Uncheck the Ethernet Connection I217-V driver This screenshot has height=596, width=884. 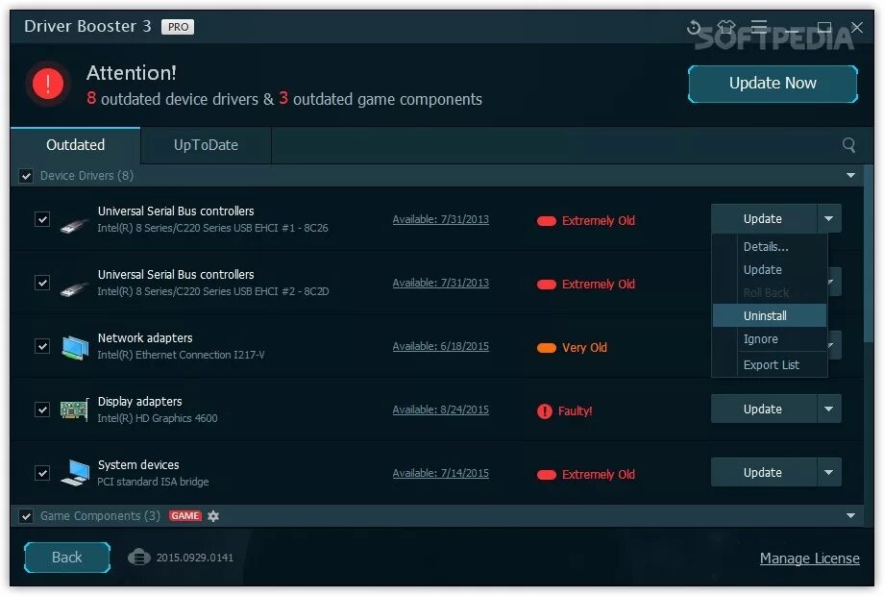pos(42,346)
